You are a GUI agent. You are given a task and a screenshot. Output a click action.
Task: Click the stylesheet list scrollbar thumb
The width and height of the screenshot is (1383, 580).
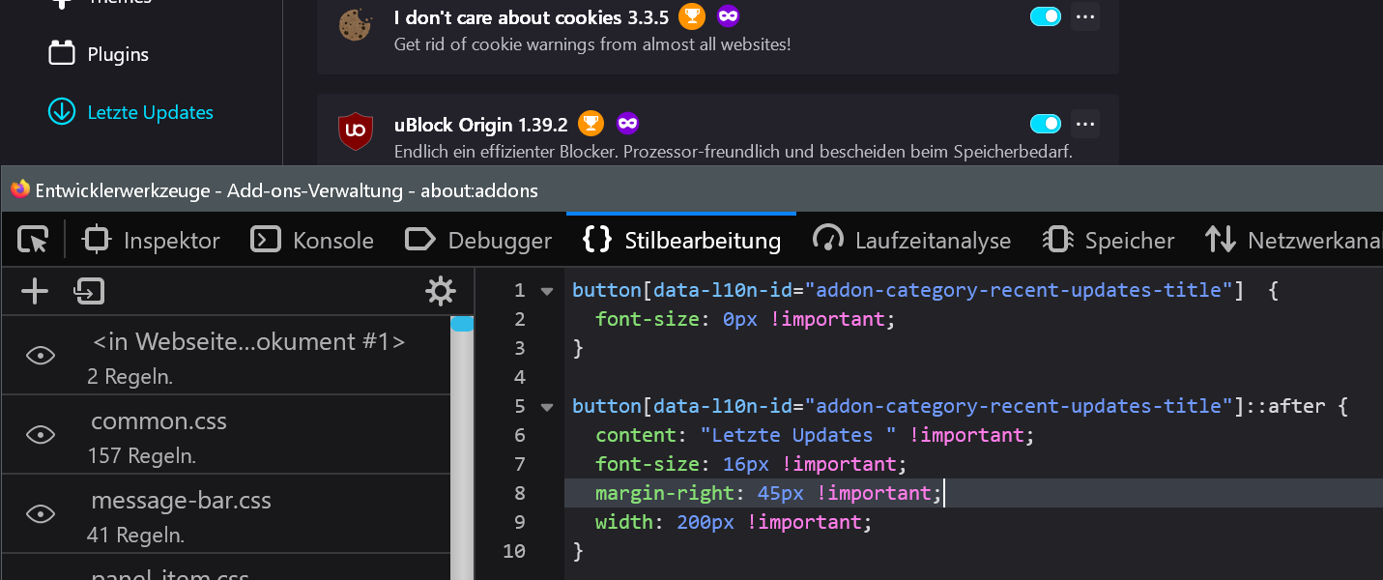(462, 325)
